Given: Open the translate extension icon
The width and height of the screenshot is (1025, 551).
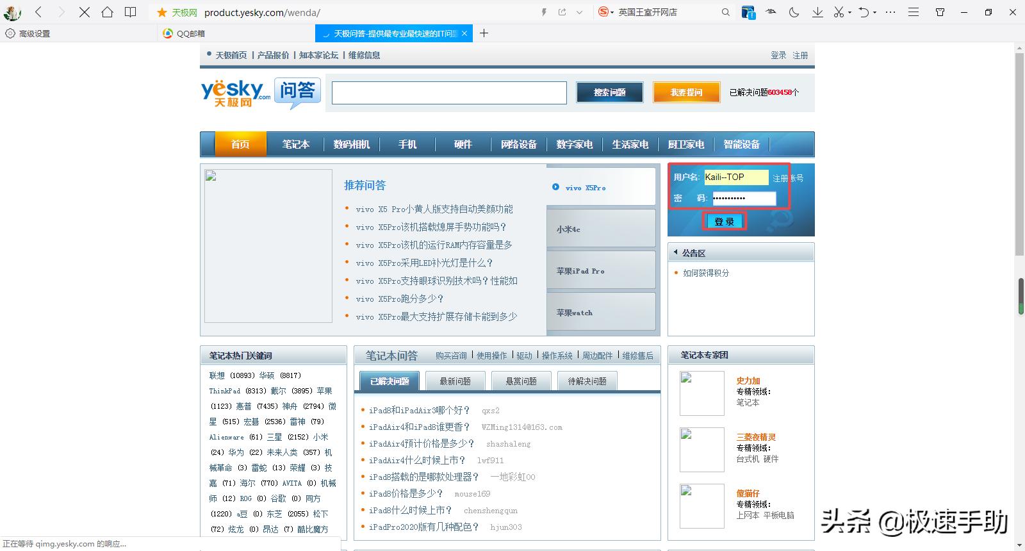Looking at the screenshot, I should pos(748,12).
